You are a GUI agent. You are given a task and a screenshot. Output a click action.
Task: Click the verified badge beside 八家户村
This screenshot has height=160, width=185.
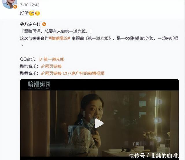44,24
